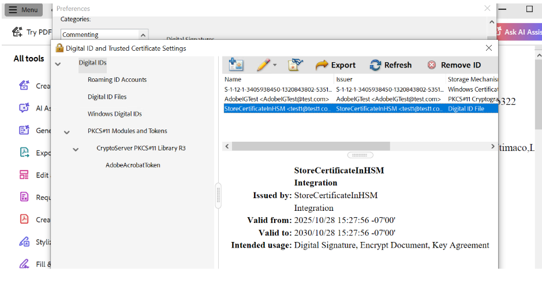Select the AdobeIGTest certificate row
This screenshot has height=284, width=542.
coord(361,99)
